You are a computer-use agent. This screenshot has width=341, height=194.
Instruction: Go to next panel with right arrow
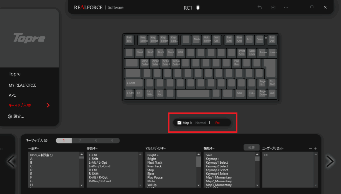(330, 161)
